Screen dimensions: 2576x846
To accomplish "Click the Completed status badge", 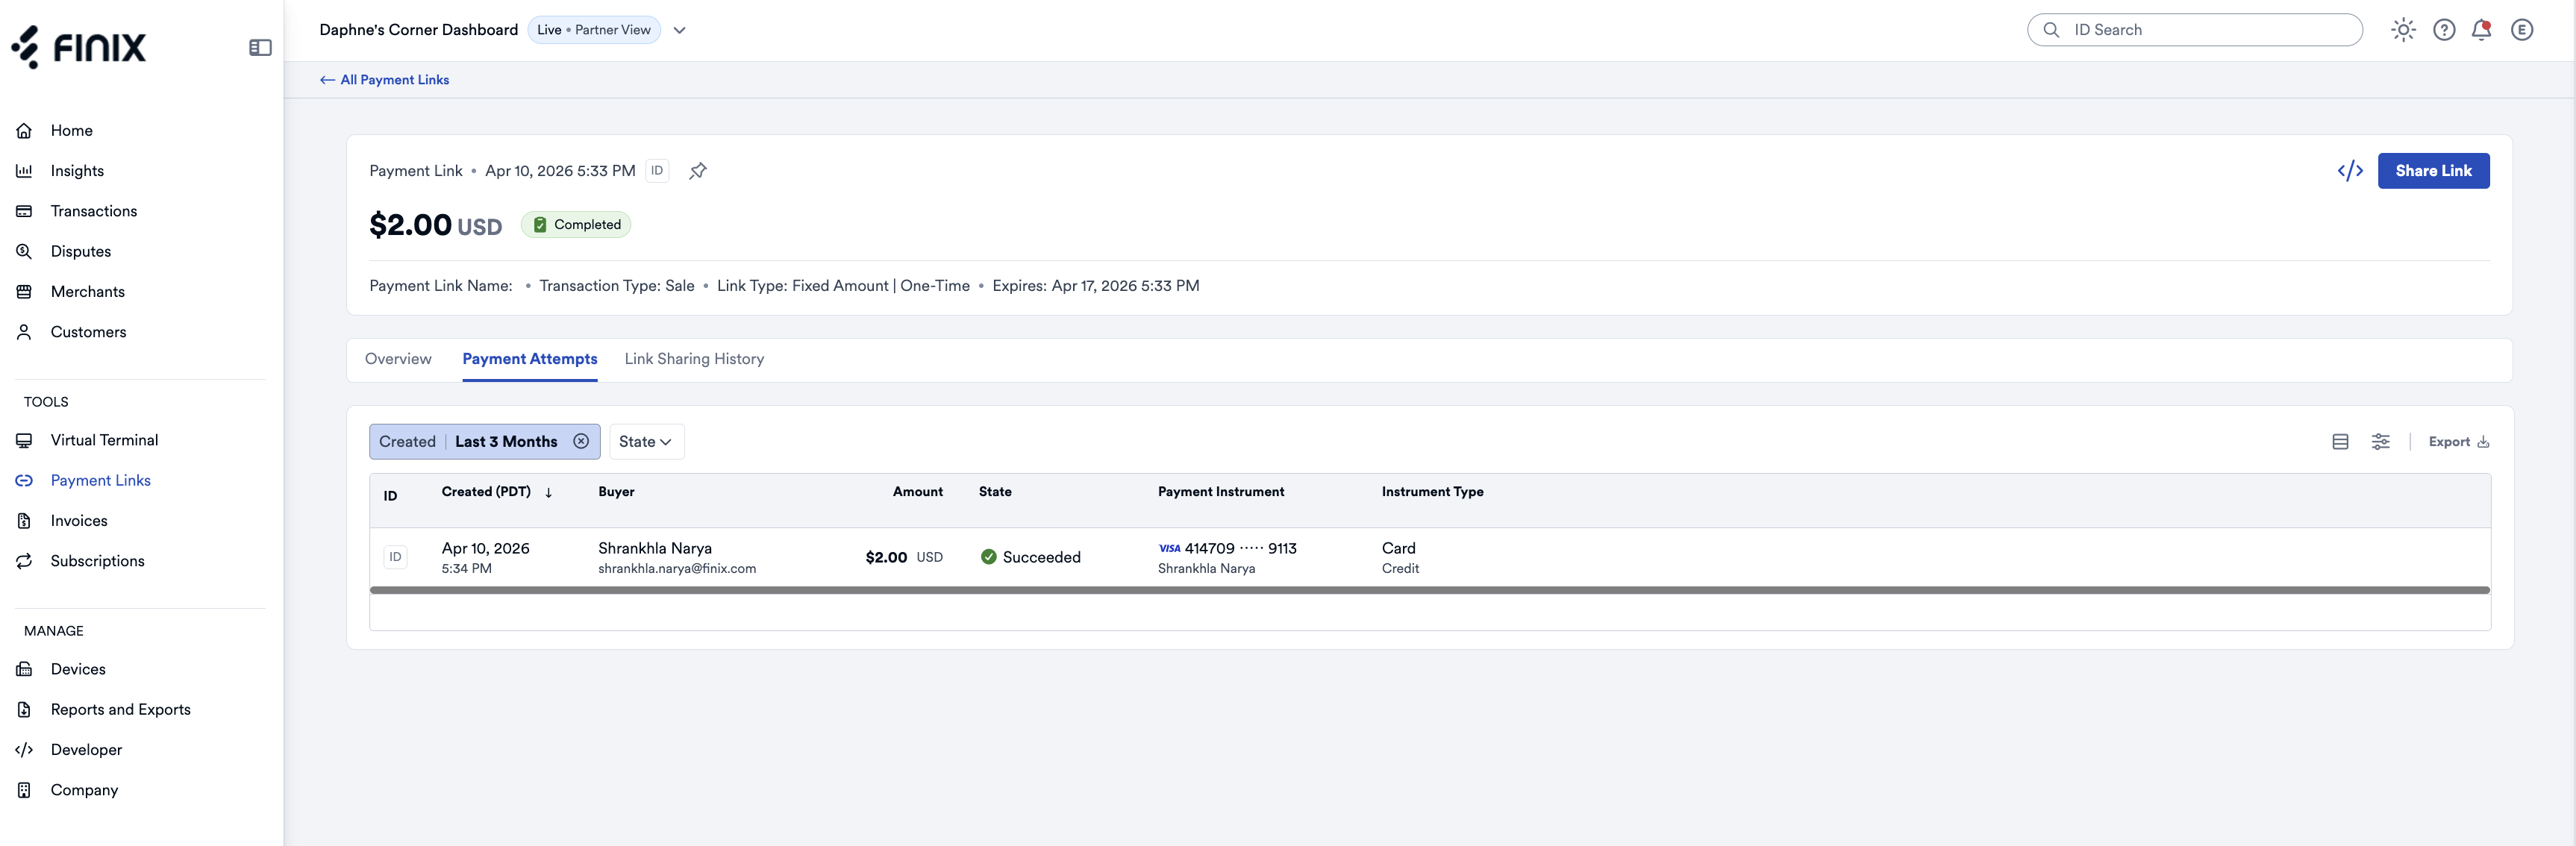I will (576, 225).
